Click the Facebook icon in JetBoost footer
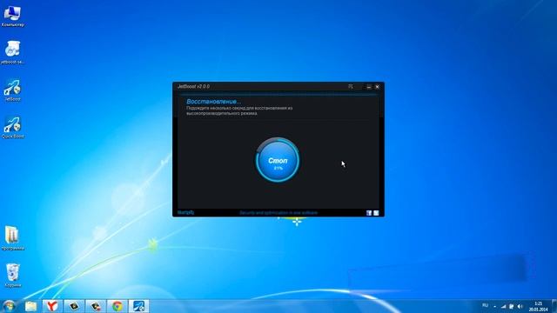Image resolution: width=557 pixels, height=313 pixels. (369, 213)
